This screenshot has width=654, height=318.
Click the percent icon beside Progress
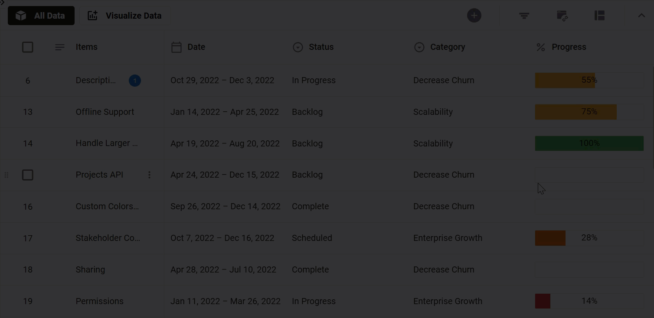click(x=540, y=47)
